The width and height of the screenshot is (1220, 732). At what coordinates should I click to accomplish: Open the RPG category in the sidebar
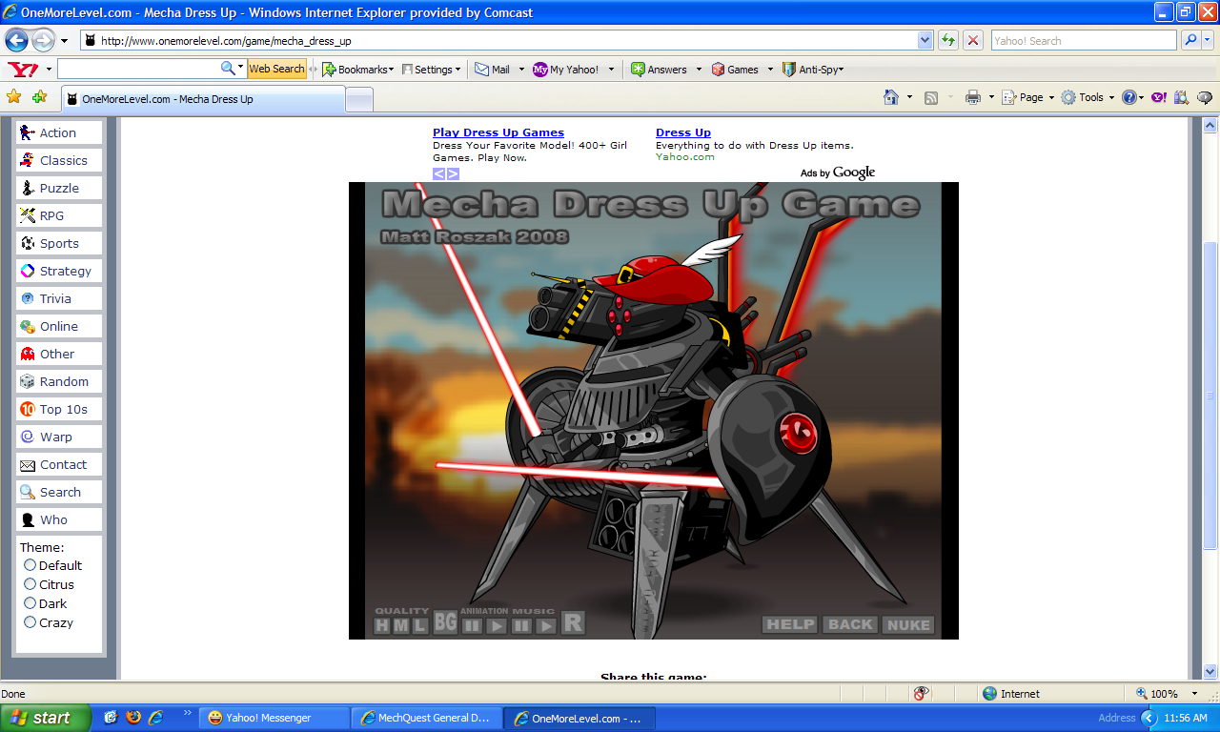[29, 215]
